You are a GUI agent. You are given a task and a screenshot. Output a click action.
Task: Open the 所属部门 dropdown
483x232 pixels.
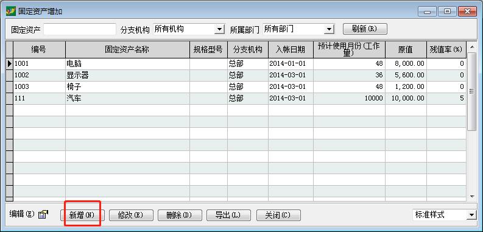(329, 30)
